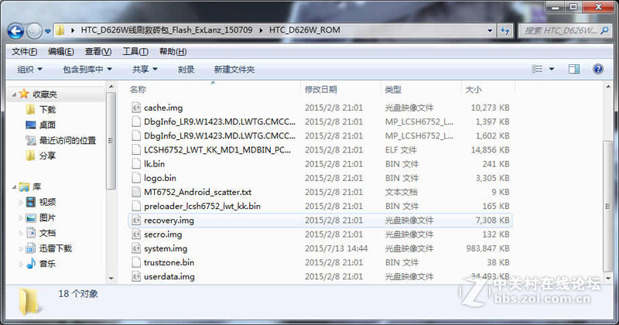The height and width of the screenshot is (325, 619).
Task: Sort files by the 修改日期 column
Action: [321, 90]
